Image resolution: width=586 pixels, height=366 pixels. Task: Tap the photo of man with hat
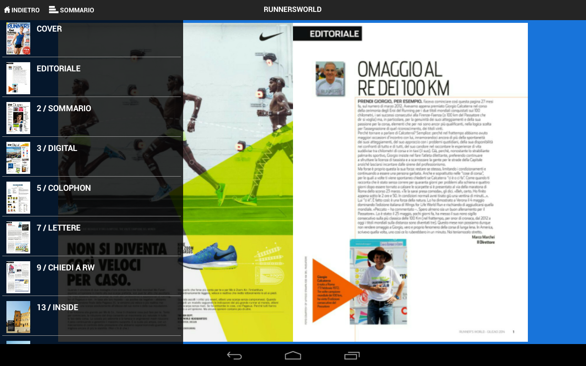[x=378, y=282]
